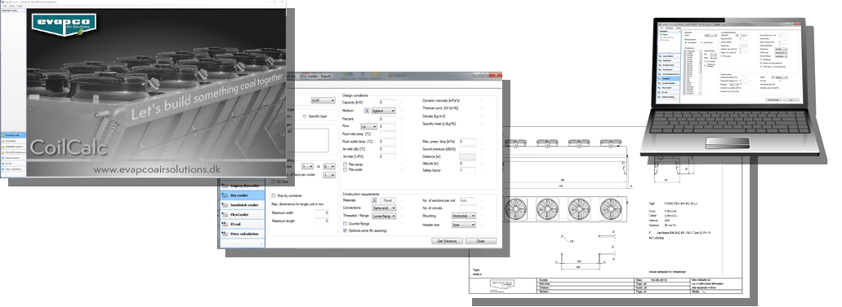Select Legacy drycooler sidebar item
The image size is (842, 307).
243,186
